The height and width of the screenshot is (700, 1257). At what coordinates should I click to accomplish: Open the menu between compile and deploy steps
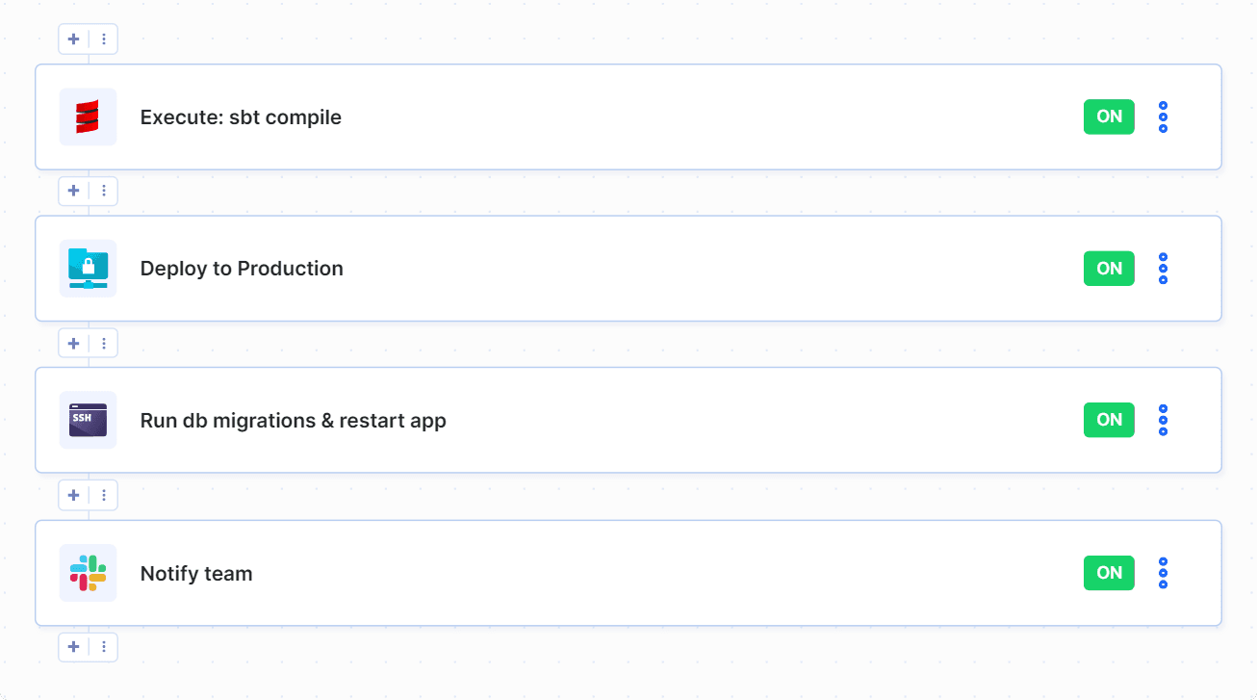(103, 191)
